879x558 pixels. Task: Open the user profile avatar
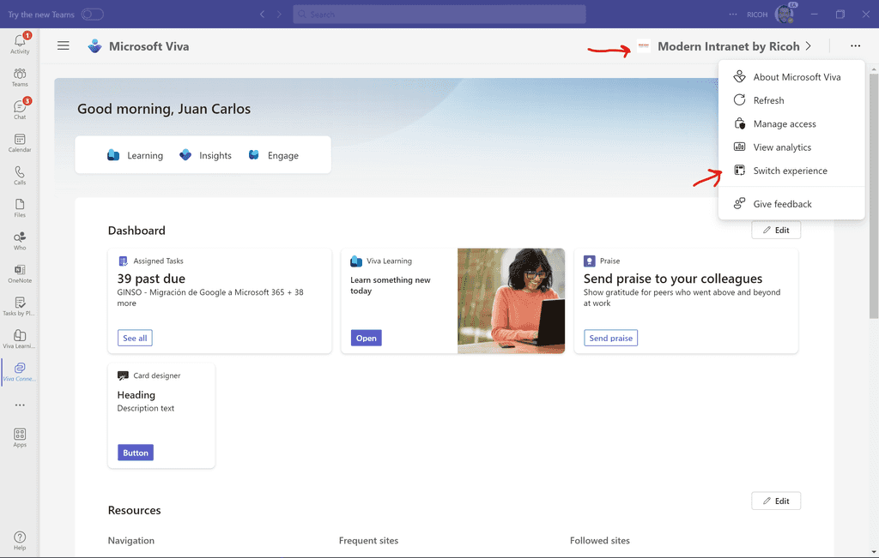785,14
